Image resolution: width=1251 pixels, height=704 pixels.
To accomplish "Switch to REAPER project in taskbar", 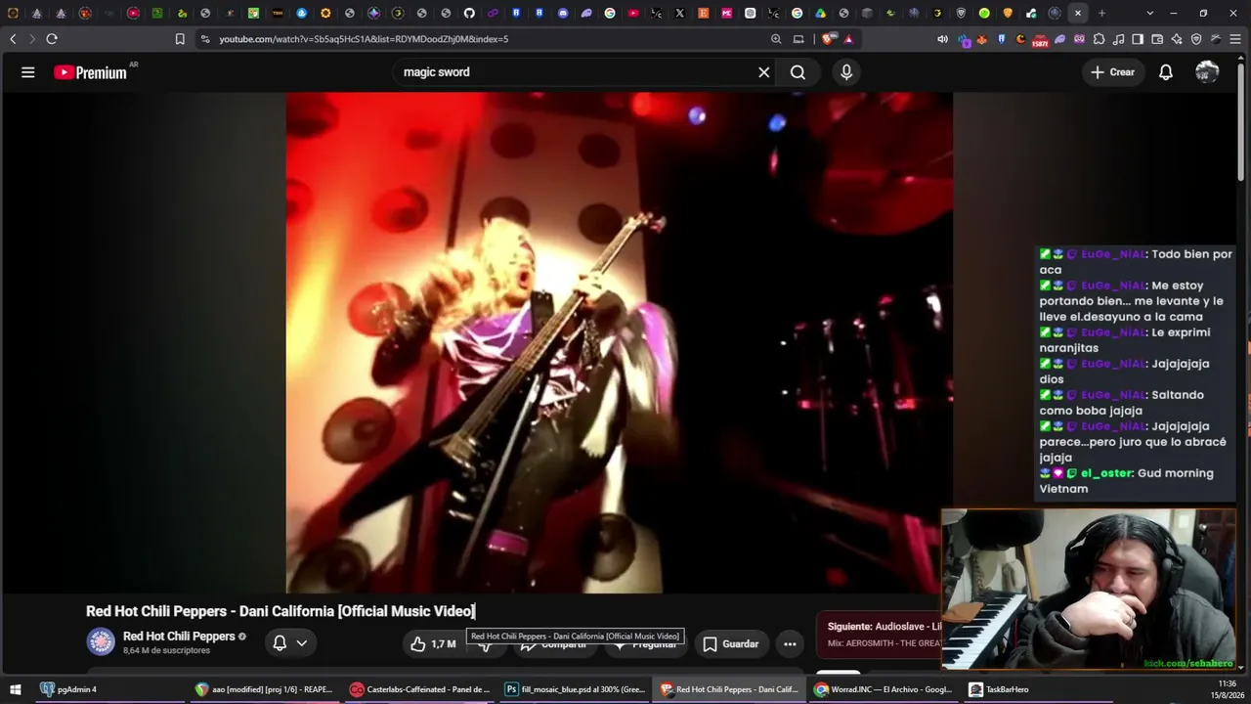I will tap(264, 689).
